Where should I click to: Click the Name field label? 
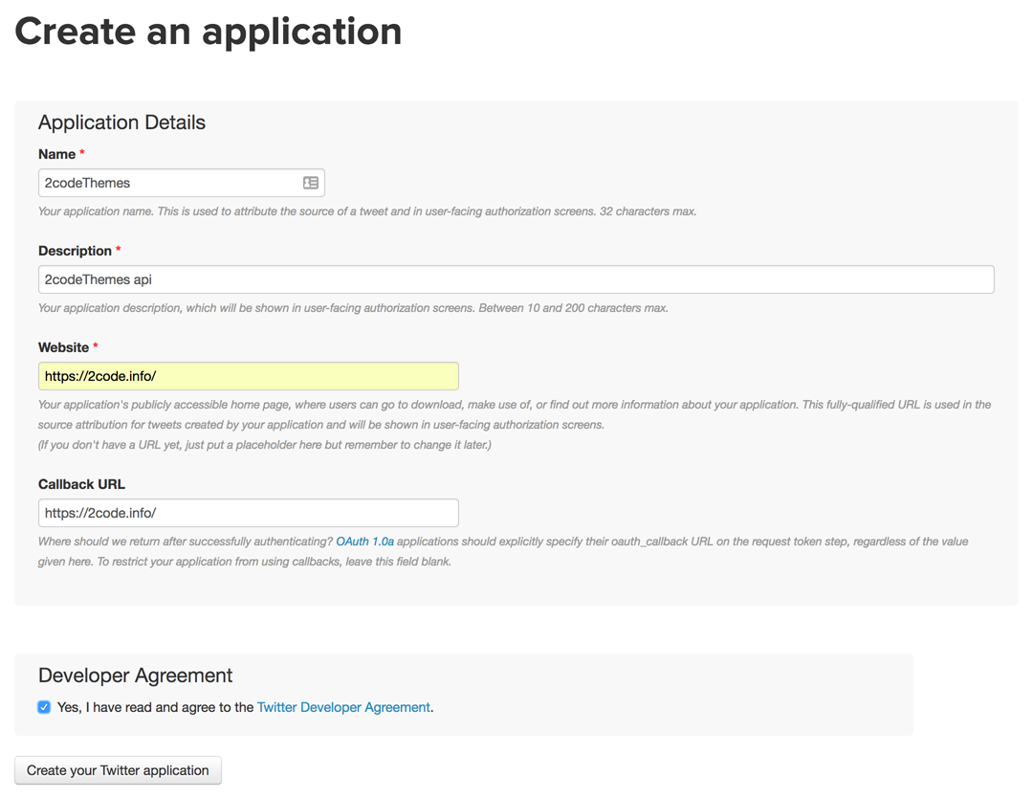pos(56,153)
